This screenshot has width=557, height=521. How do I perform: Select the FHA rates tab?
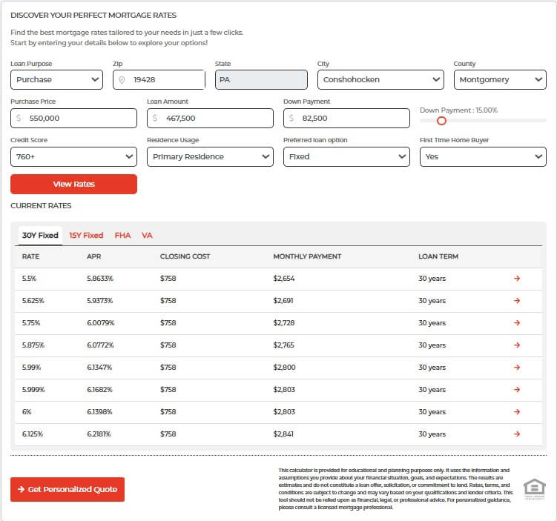pyautogui.click(x=122, y=236)
